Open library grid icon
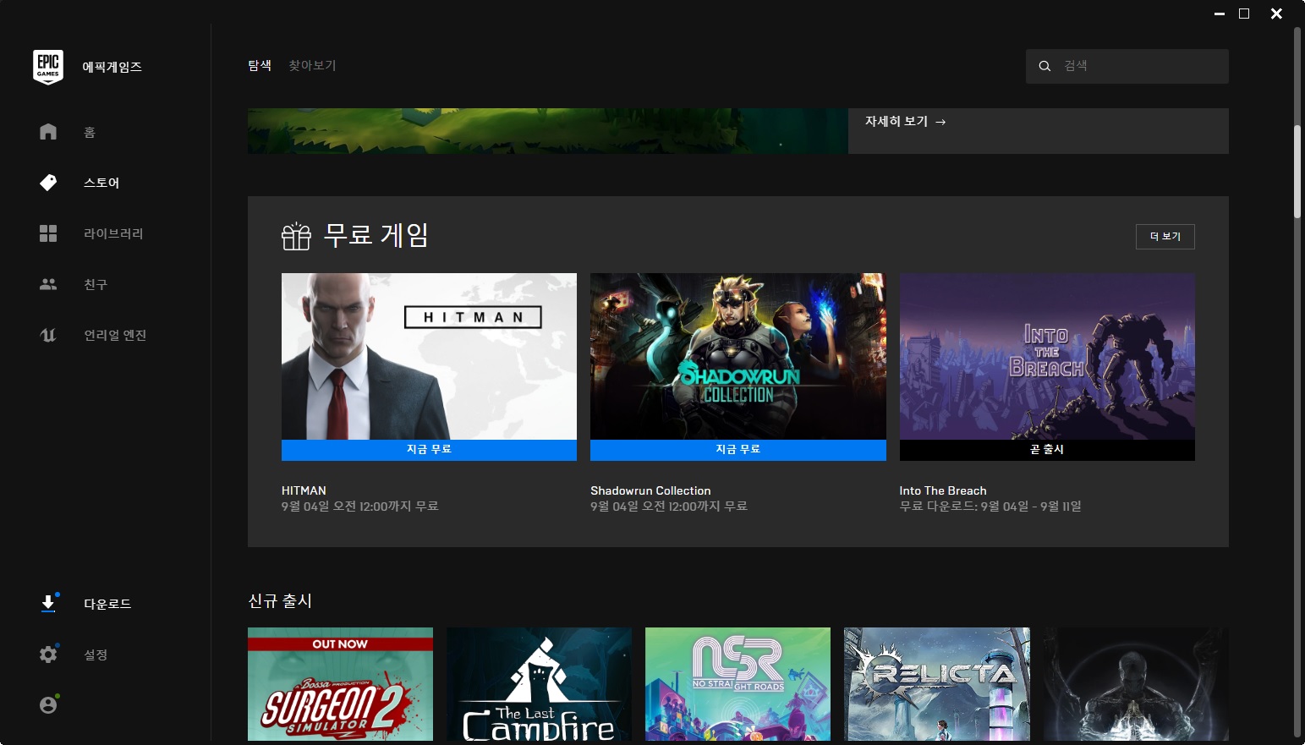The height and width of the screenshot is (745, 1305). [x=48, y=233]
